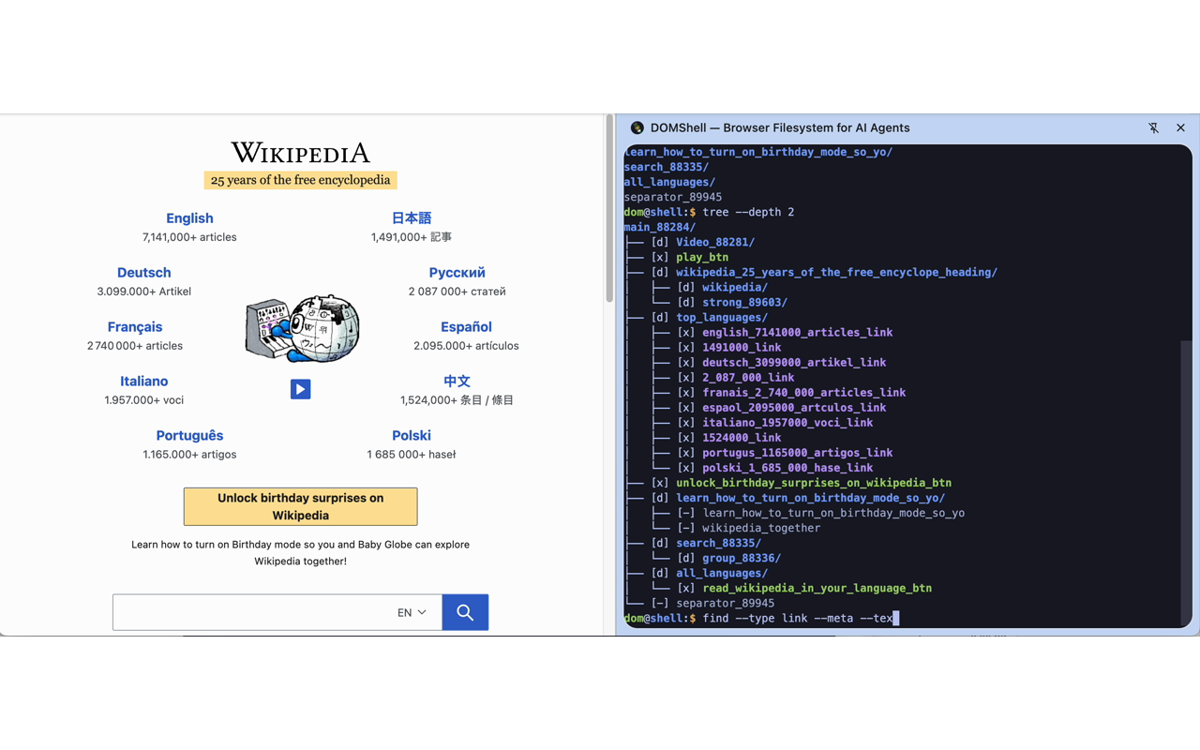Click the terminal command prompt line
The width and height of the screenshot is (1200, 750).
[797, 619]
